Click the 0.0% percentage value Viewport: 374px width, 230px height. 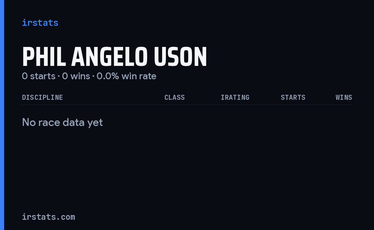108,76
